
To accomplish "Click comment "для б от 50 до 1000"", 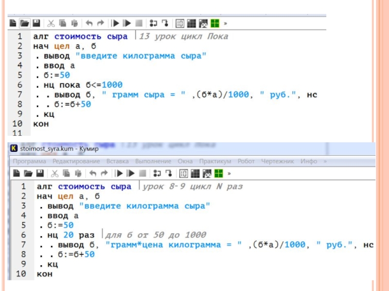I will point(156,235).
